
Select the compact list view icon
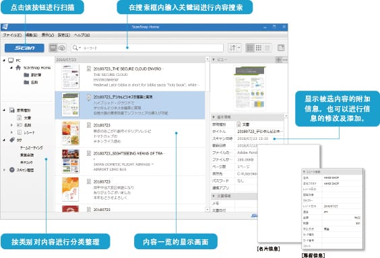[267, 48]
